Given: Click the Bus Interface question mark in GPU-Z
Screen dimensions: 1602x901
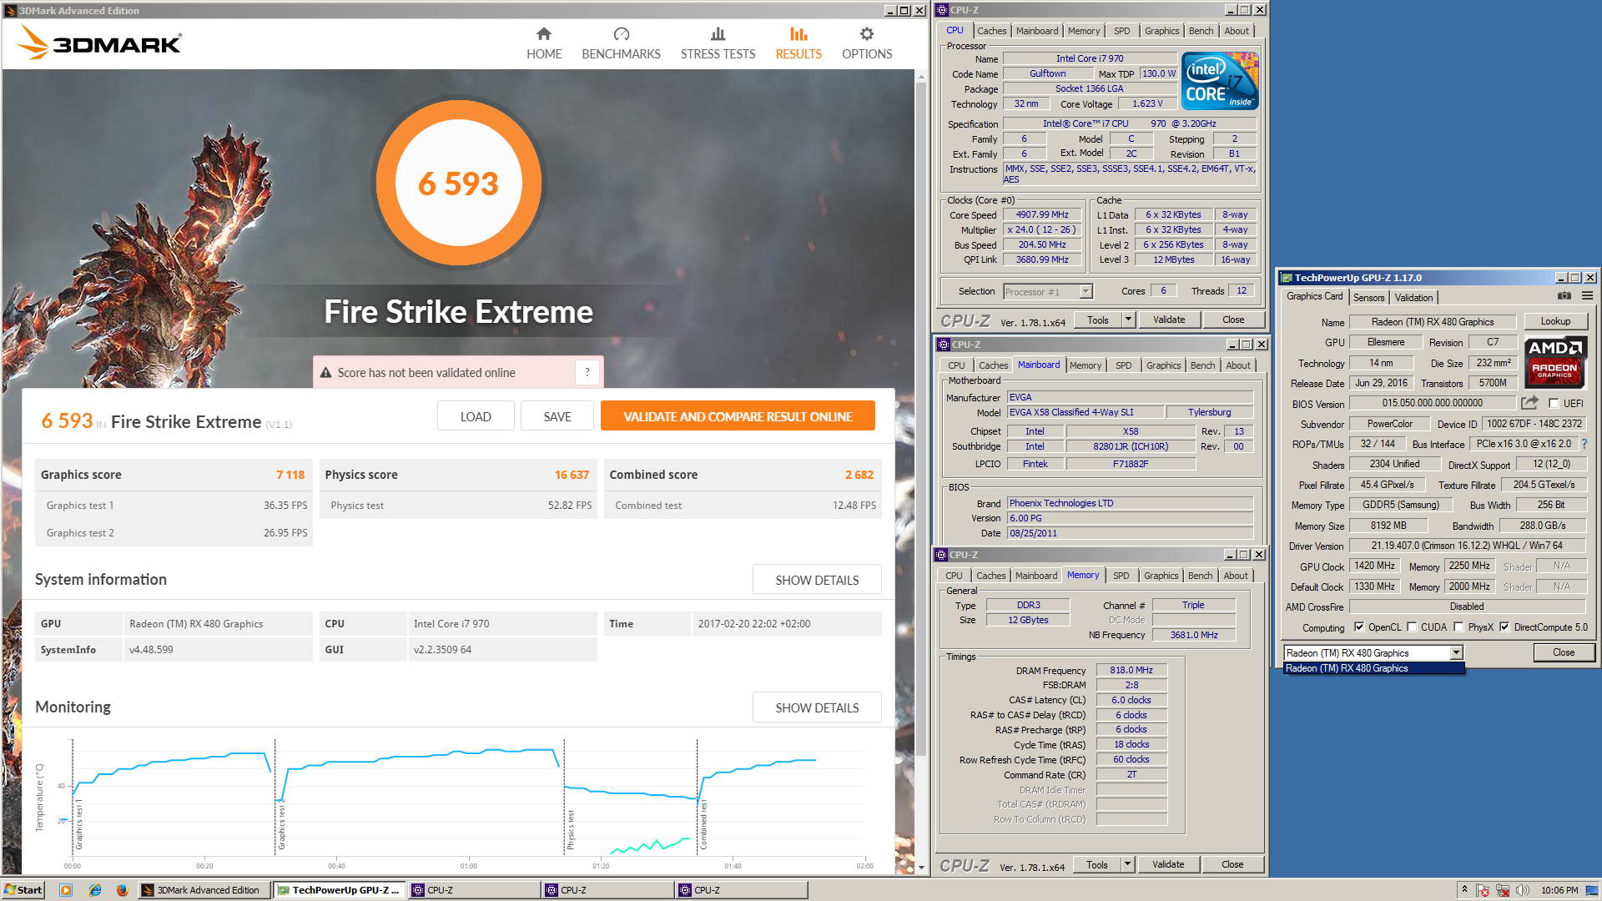Looking at the screenshot, I should [1584, 444].
